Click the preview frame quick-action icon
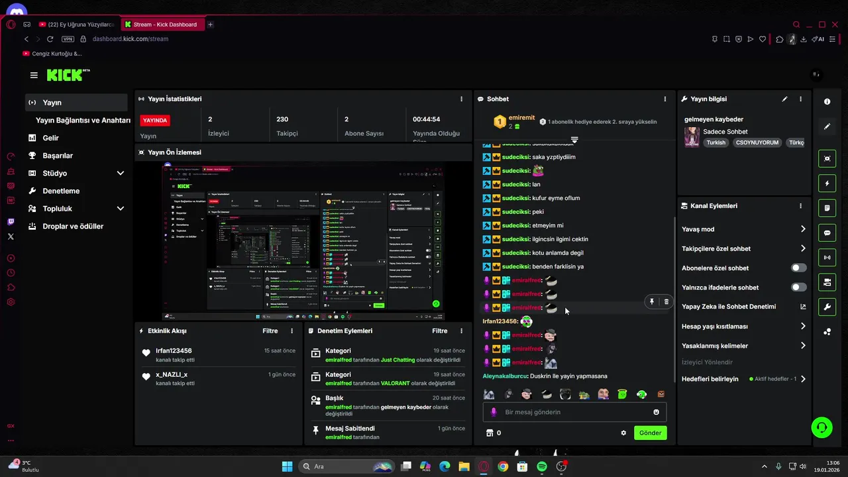The height and width of the screenshot is (477, 848). pyautogui.click(x=827, y=158)
